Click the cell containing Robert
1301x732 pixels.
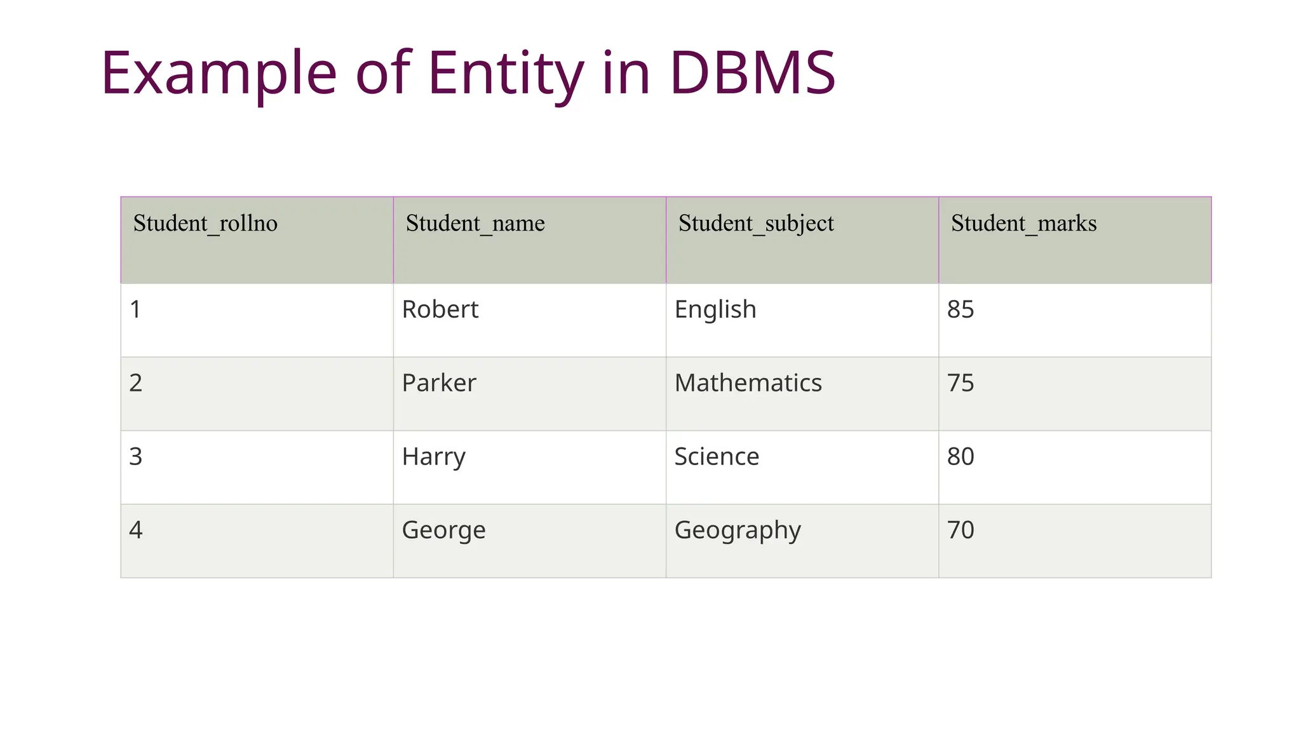529,320
